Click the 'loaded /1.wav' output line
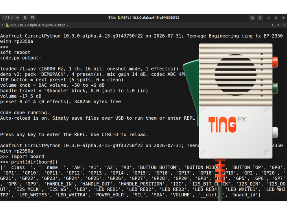Viewport: 287px width, 215px height. click(x=89, y=69)
